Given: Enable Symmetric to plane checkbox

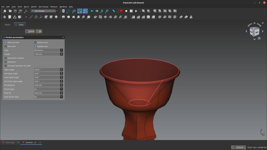Looking at the screenshot, I should click(6, 58).
